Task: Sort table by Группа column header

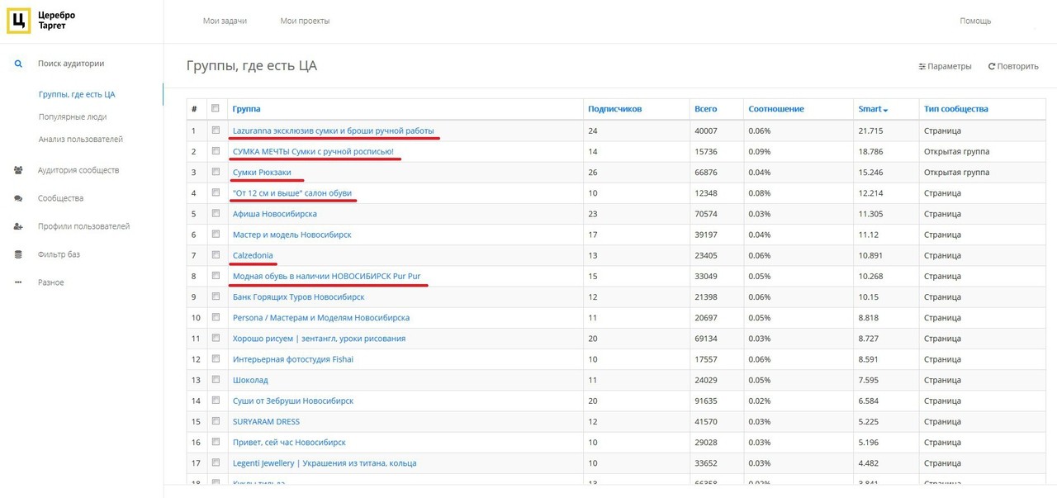Action: coord(247,109)
